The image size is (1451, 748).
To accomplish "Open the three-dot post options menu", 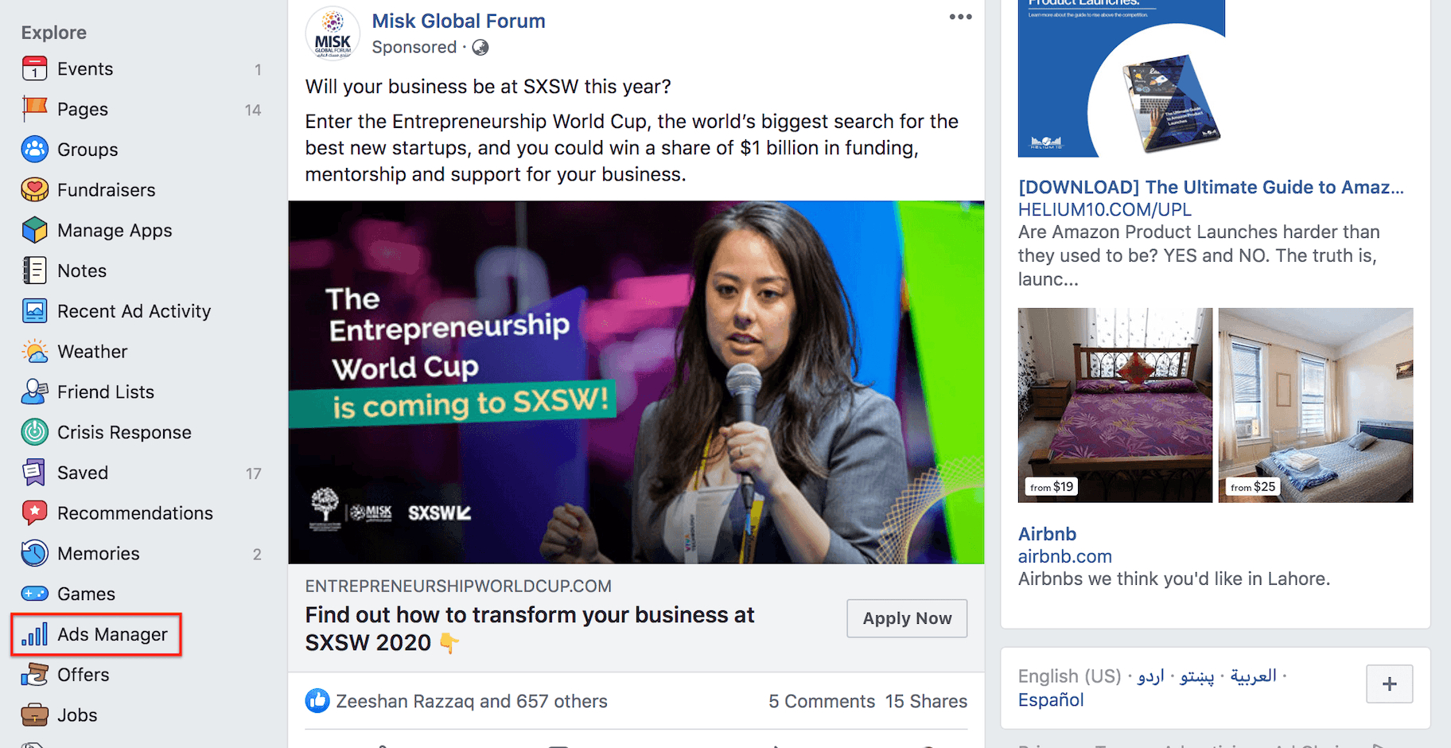I will click(960, 17).
